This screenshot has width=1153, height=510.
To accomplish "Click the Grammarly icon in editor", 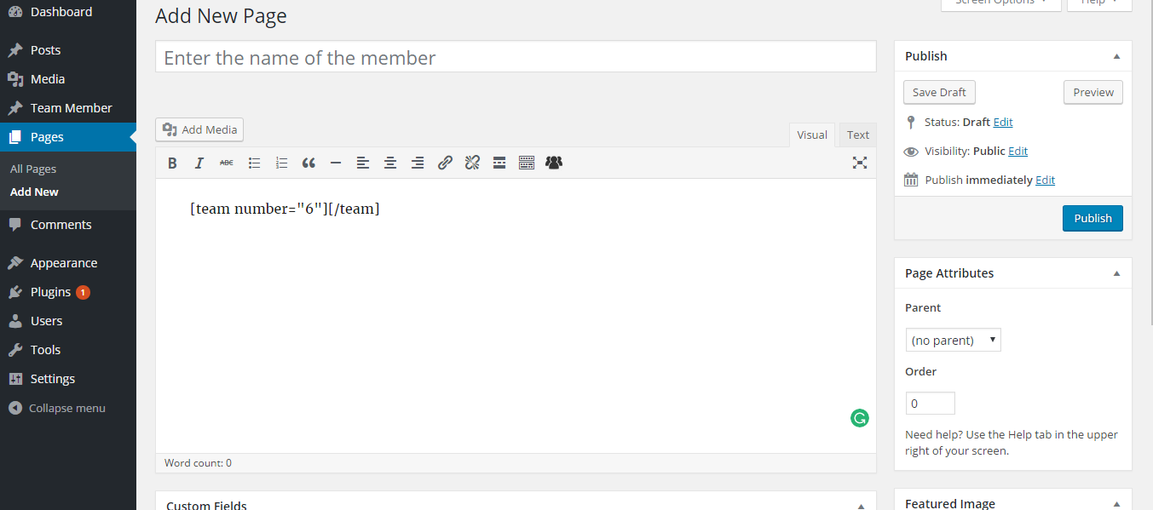I will coord(860,418).
